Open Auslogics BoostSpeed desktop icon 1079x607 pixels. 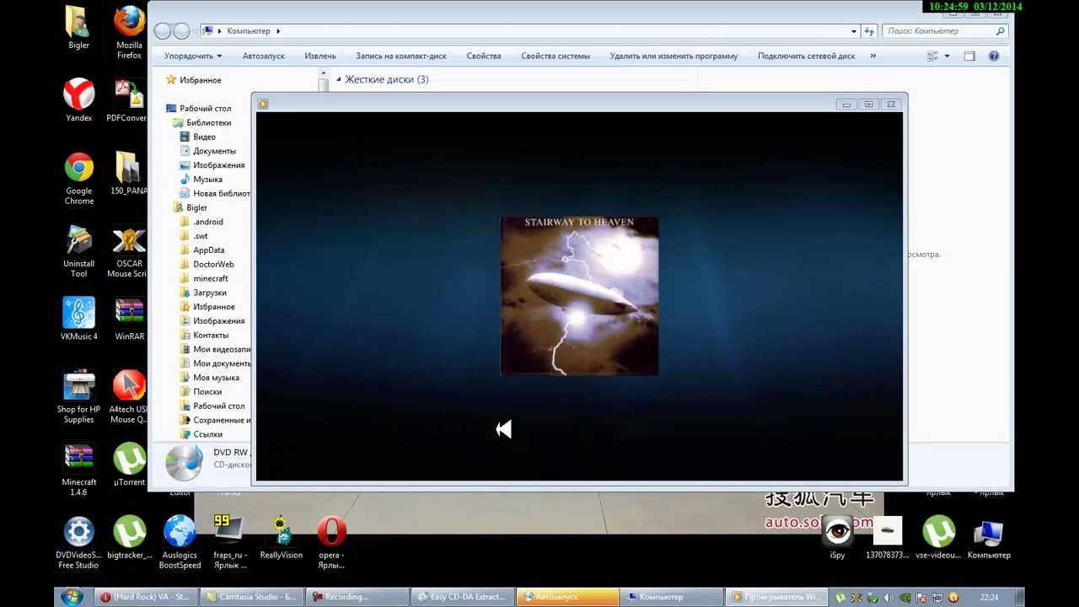point(180,542)
